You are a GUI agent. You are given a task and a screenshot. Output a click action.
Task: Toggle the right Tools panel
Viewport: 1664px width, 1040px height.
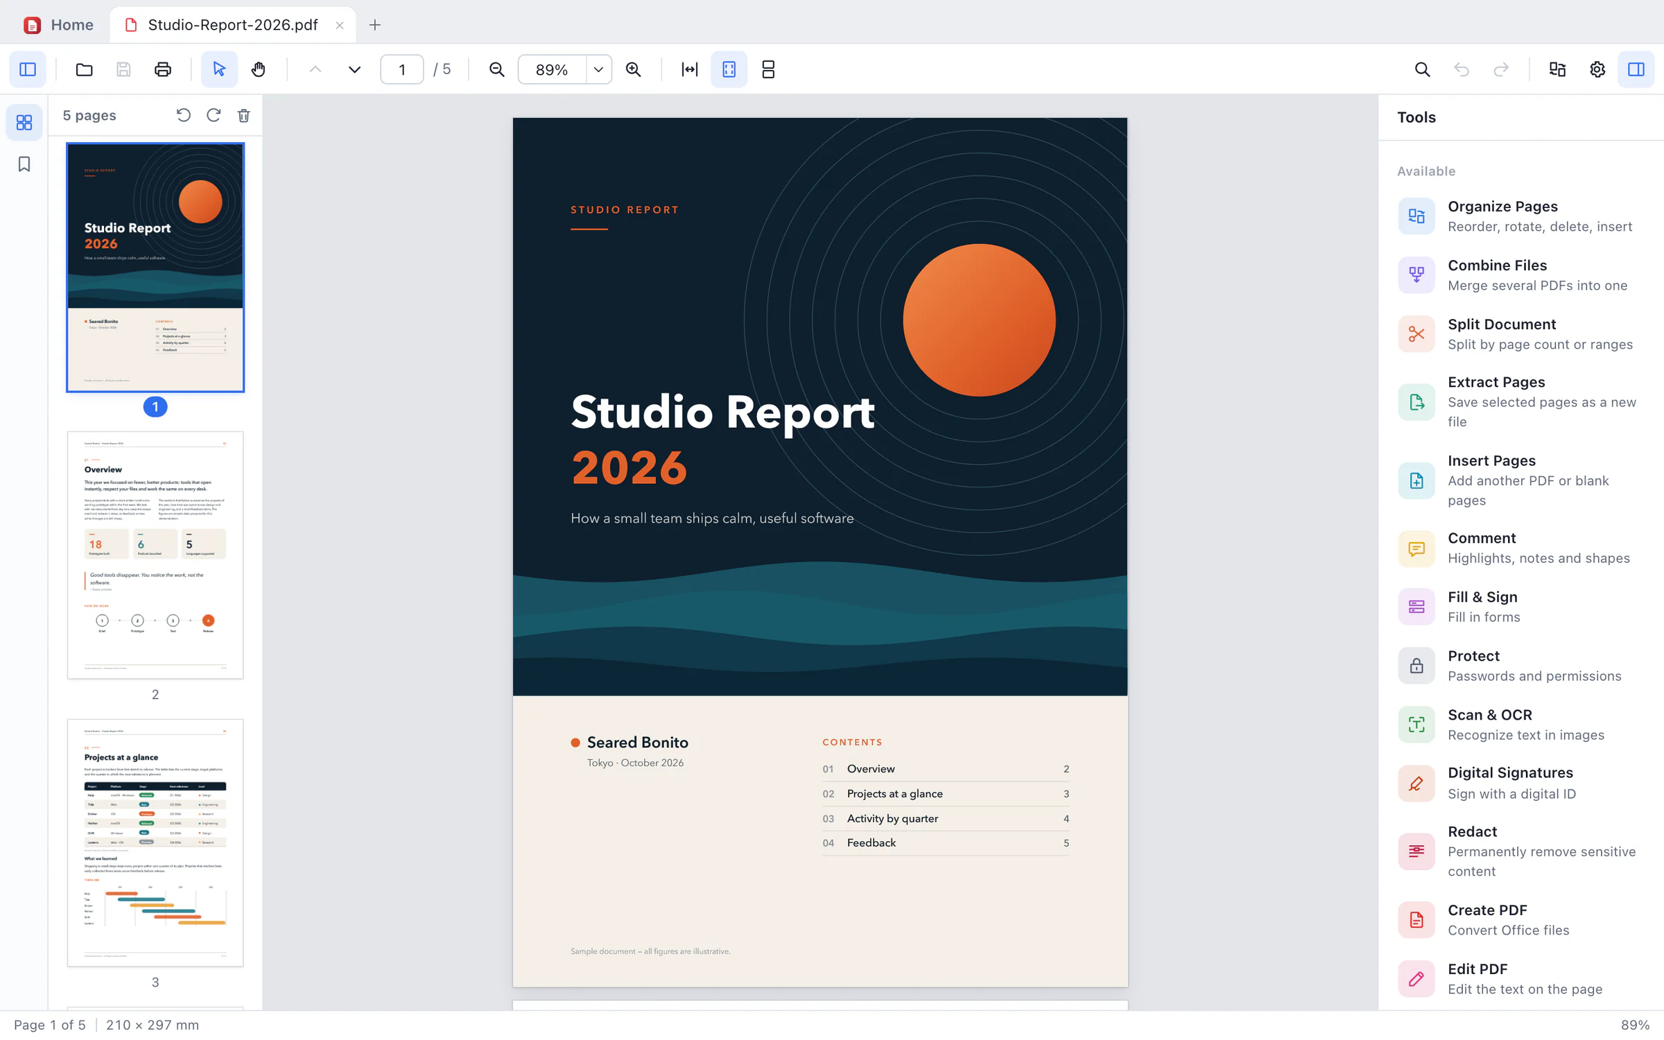click(1636, 69)
